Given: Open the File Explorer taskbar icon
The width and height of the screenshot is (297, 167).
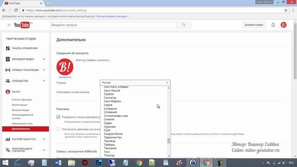Looking at the screenshot, I should click(71, 163).
